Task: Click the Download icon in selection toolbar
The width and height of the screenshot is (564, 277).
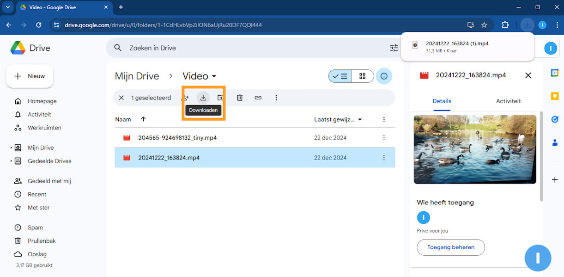Action: pos(203,98)
